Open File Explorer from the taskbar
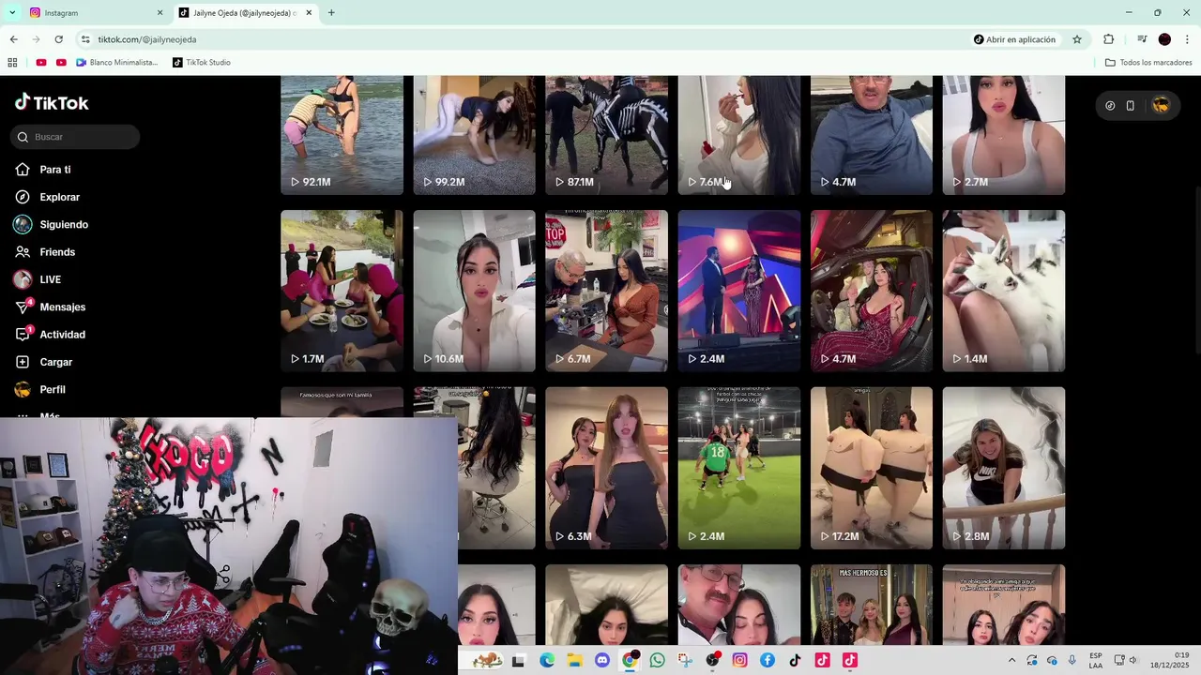The width and height of the screenshot is (1201, 675). tap(574, 661)
